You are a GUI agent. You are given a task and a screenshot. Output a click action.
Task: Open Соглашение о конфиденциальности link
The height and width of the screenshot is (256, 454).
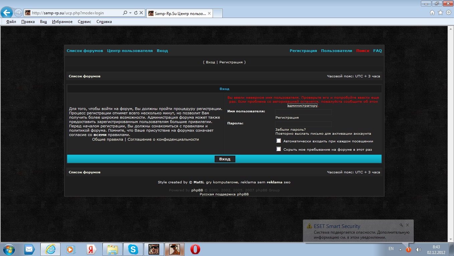coord(163,139)
